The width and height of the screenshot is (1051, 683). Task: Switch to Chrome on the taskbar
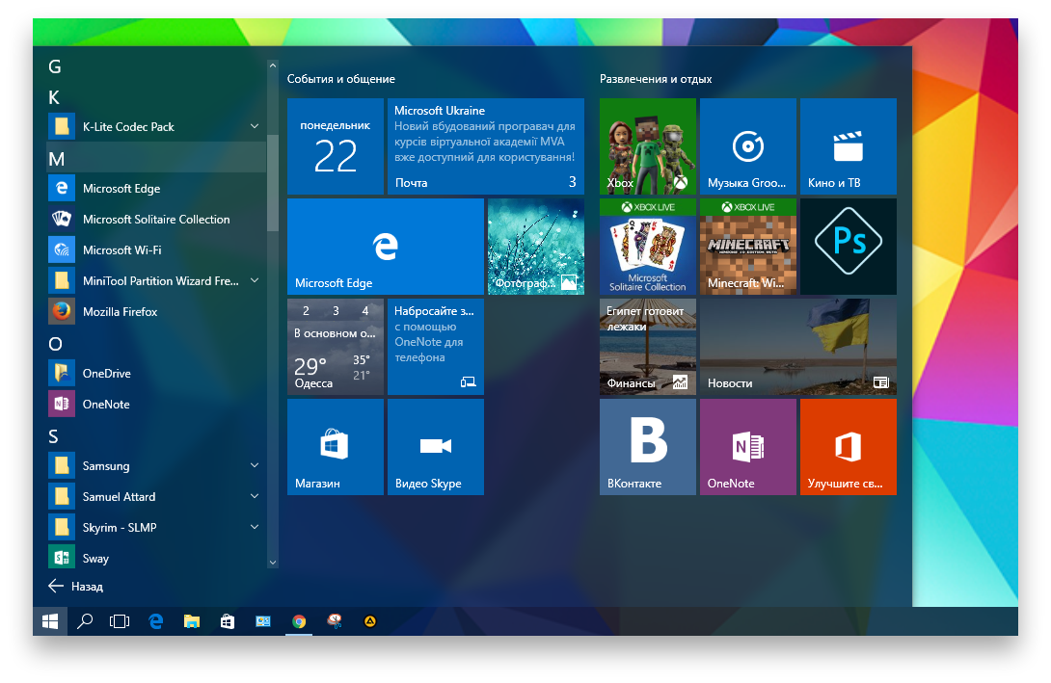point(299,621)
